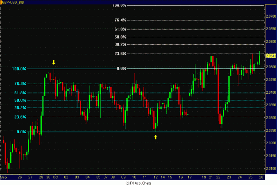The height and width of the screenshot is (185, 277).
Task: Click date axis label 30
Action: tap(48, 177)
